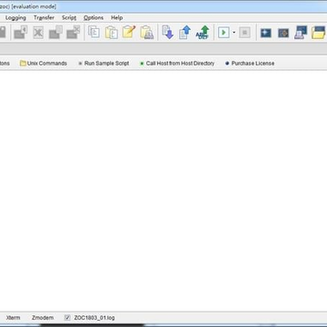Image resolution: width=327 pixels, height=327 pixels.
Task: Click the copy pages toolbar icon
Action: click(x=94, y=32)
